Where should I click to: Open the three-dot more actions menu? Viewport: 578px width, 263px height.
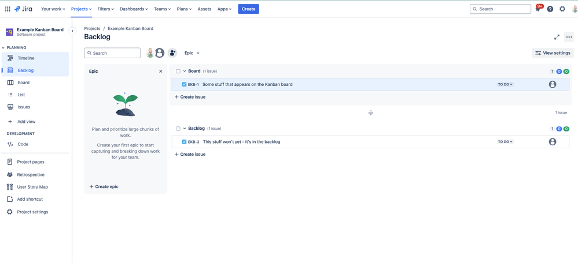click(569, 37)
